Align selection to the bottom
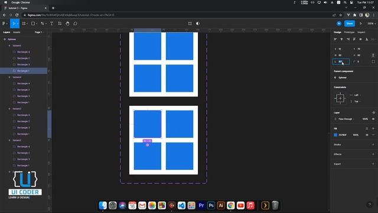 click(x=367, y=39)
